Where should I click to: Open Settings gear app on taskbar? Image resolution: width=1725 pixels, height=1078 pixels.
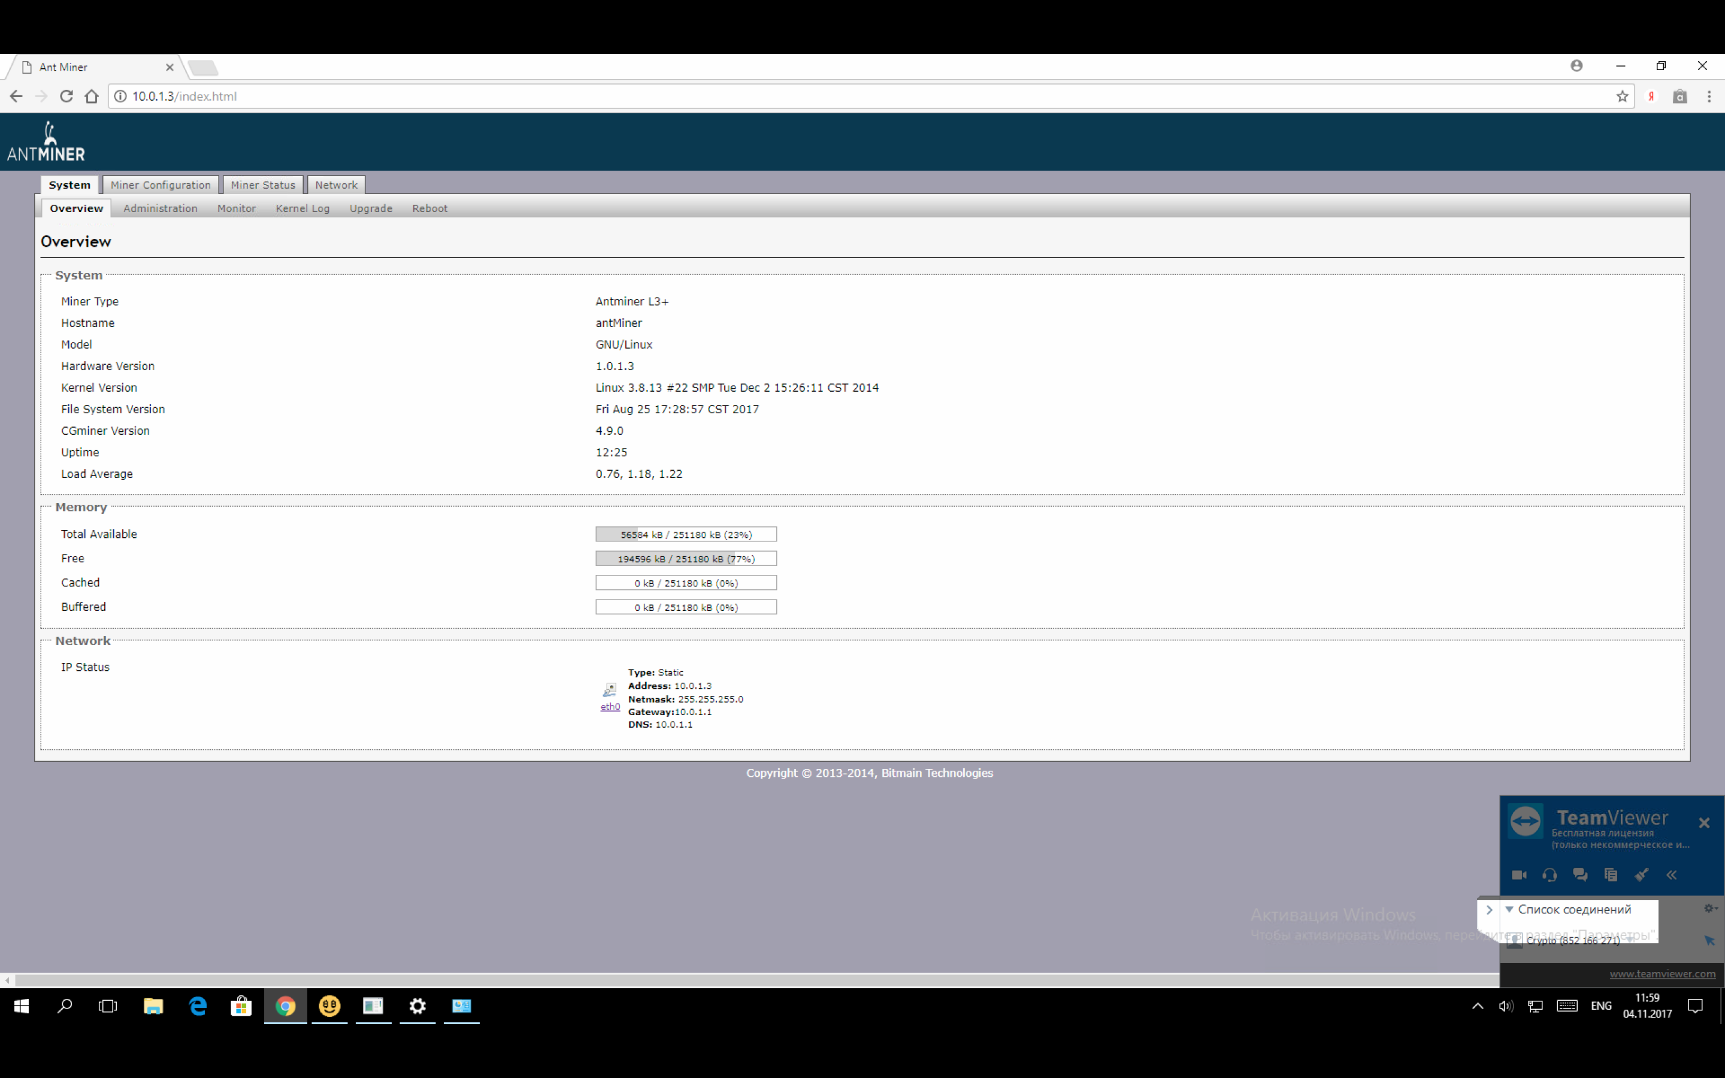417,1006
